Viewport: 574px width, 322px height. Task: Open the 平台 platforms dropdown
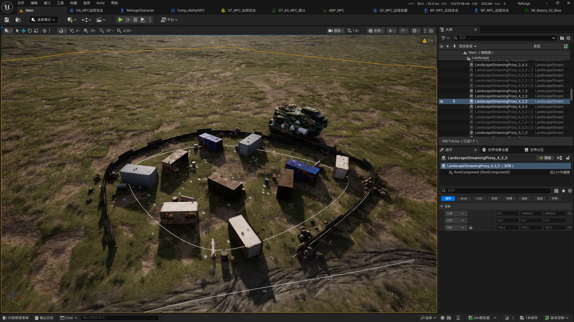pyautogui.click(x=169, y=20)
